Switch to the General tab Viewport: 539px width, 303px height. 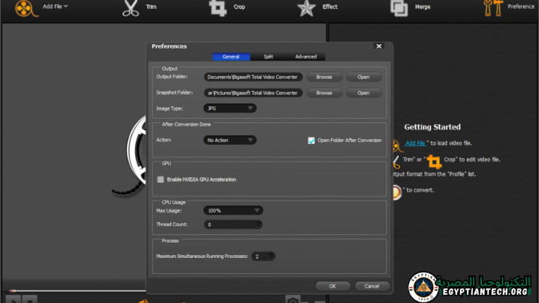[231, 57]
